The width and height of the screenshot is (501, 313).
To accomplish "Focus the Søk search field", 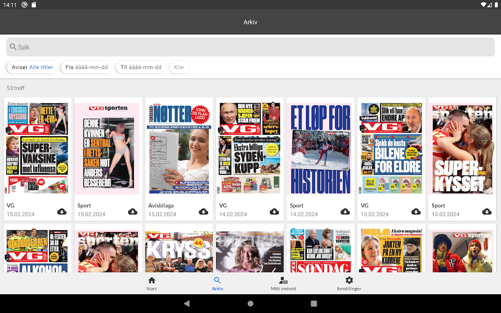I will pos(250,47).
